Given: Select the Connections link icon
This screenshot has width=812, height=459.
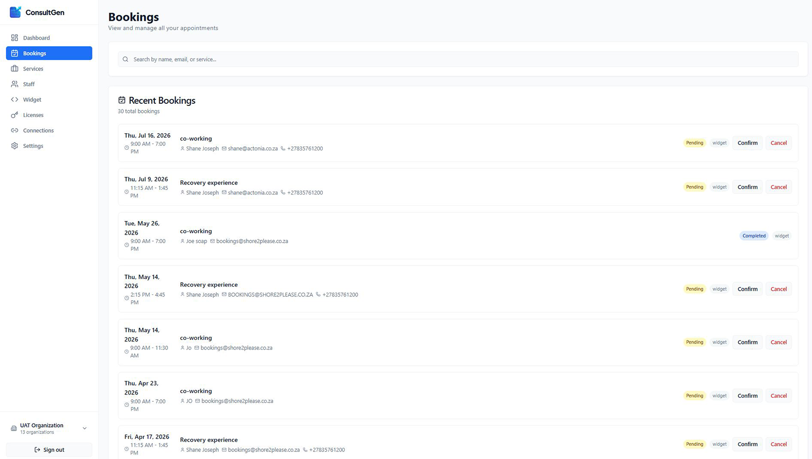Looking at the screenshot, I should (15, 130).
